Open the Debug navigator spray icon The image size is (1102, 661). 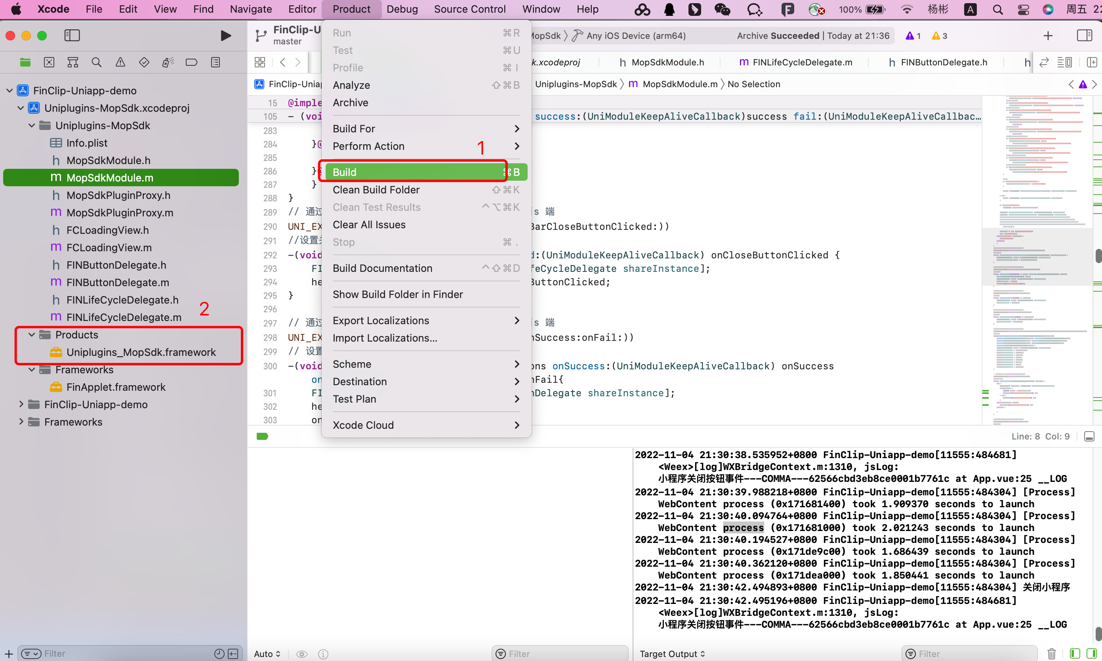click(168, 62)
